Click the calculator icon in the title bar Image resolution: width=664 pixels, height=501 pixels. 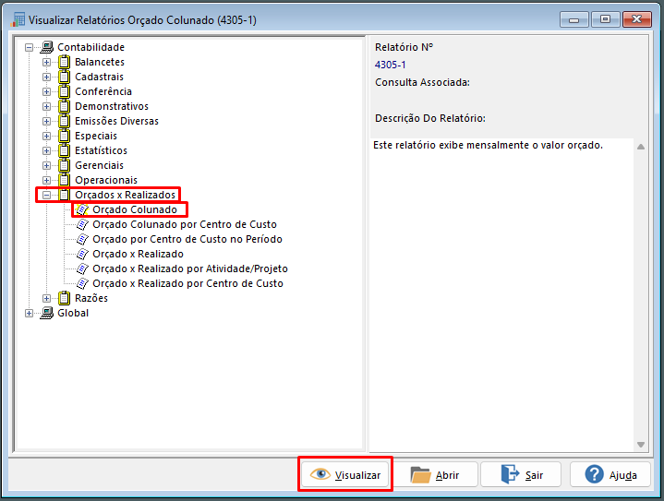point(18,20)
